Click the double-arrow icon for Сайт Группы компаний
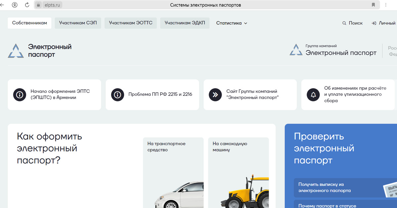Image resolution: width=397 pixels, height=208 pixels. (x=215, y=94)
